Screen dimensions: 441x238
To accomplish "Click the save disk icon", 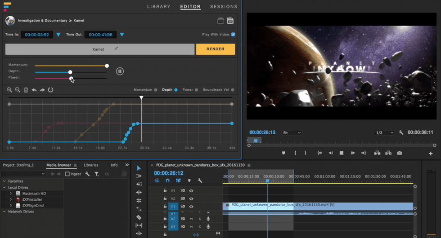I will click(x=230, y=21).
